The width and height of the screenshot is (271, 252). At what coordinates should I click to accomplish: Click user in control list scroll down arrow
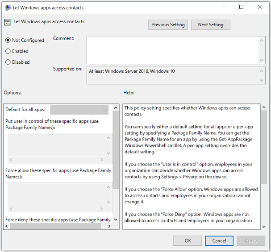pyautogui.click(x=108, y=153)
